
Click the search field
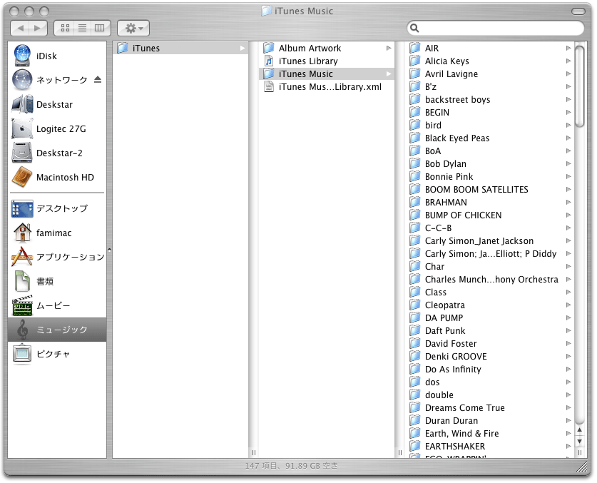tap(495, 28)
